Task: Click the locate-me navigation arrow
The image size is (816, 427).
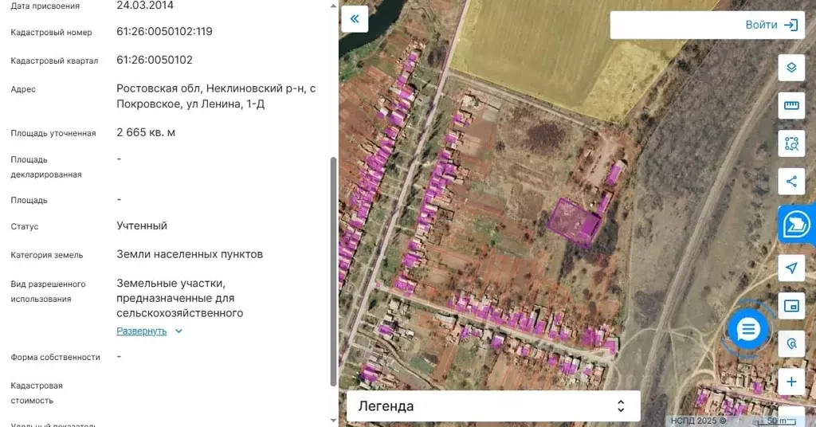Action: click(x=791, y=268)
